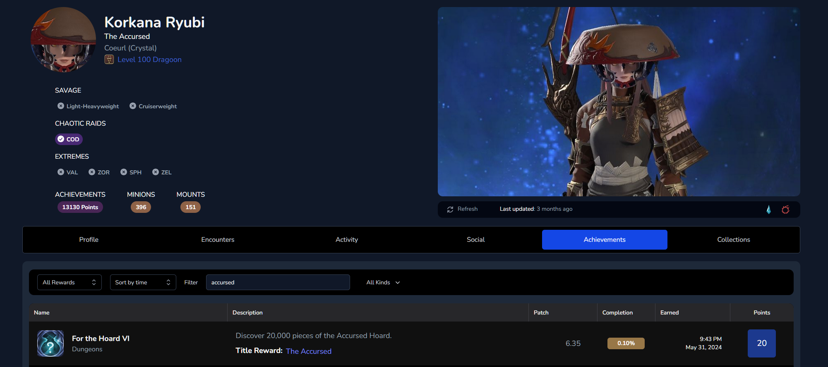Switch to the Profile tab

click(89, 240)
